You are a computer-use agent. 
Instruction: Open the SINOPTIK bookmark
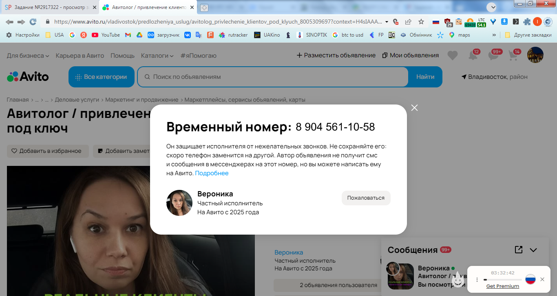[x=312, y=35]
